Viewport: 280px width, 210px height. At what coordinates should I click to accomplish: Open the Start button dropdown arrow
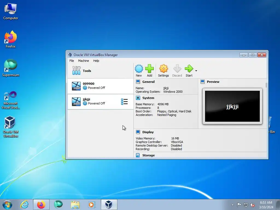196,71
